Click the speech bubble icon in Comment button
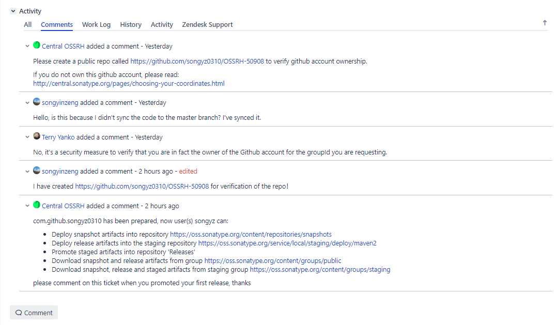The image size is (558, 325). coord(19,313)
